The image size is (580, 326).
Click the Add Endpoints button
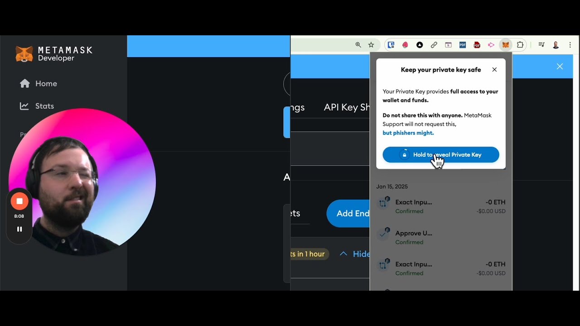click(x=348, y=213)
